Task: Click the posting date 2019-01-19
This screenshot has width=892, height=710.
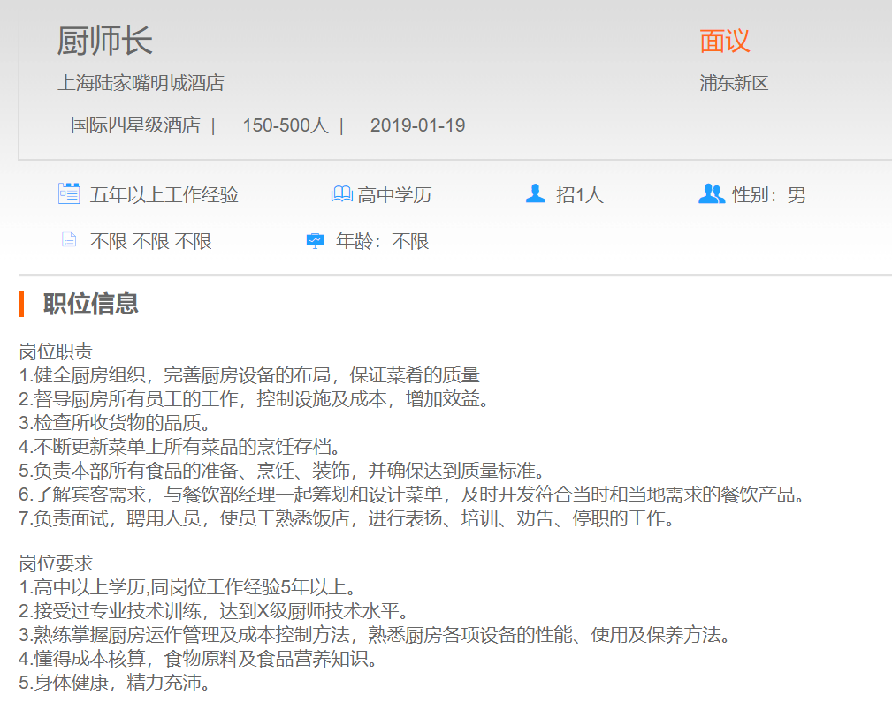Action: pyautogui.click(x=417, y=125)
